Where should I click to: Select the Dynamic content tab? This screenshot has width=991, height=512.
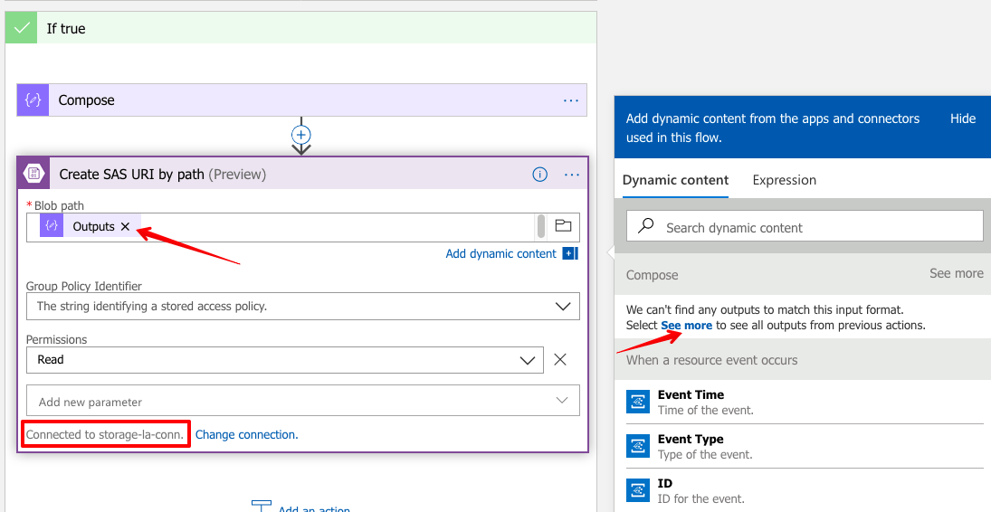[675, 180]
